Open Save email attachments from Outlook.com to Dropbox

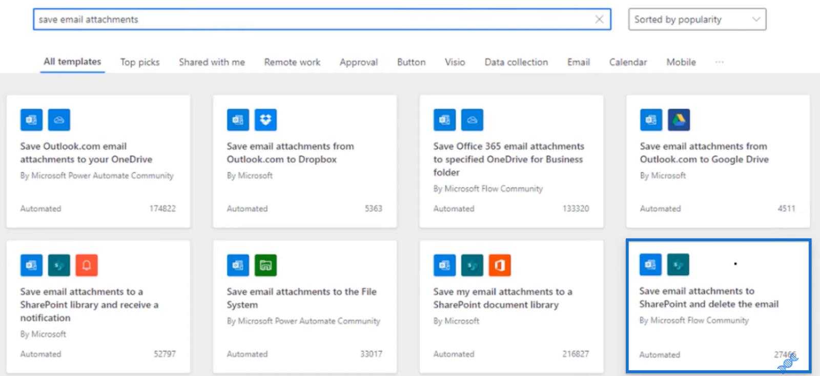305,161
